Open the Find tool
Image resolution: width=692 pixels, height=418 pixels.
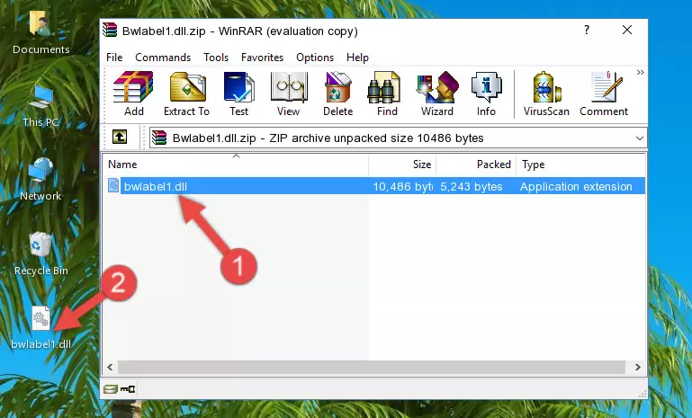[387, 93]
